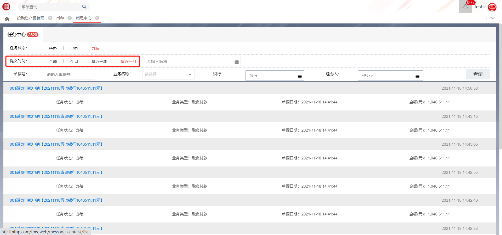The height and width of the screenshot is (235, 502).
Task: Switch to 币种 tab
Action: click(60, 18)
